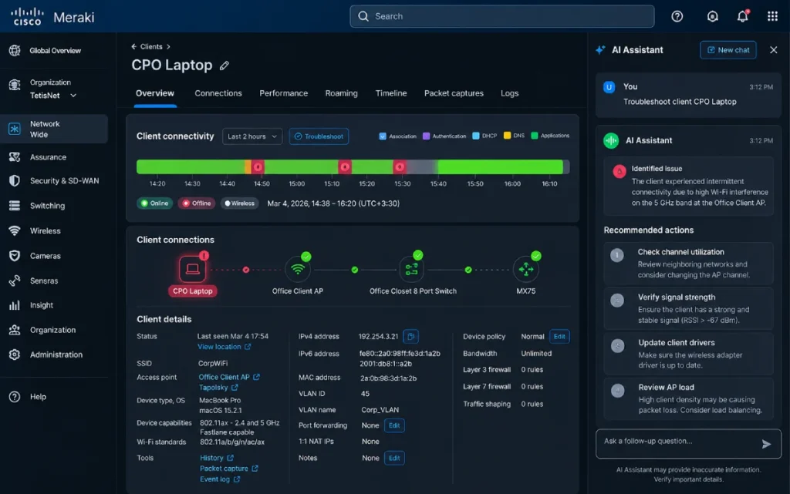Toggle the Authentication legend checkbox
The height and width of the screenshot is (494, 790).
[426, 136]
